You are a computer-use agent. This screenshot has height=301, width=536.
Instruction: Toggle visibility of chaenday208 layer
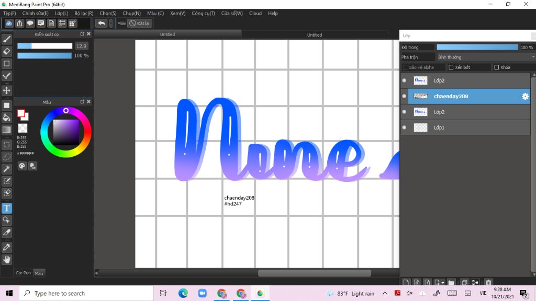click(404, 96)
